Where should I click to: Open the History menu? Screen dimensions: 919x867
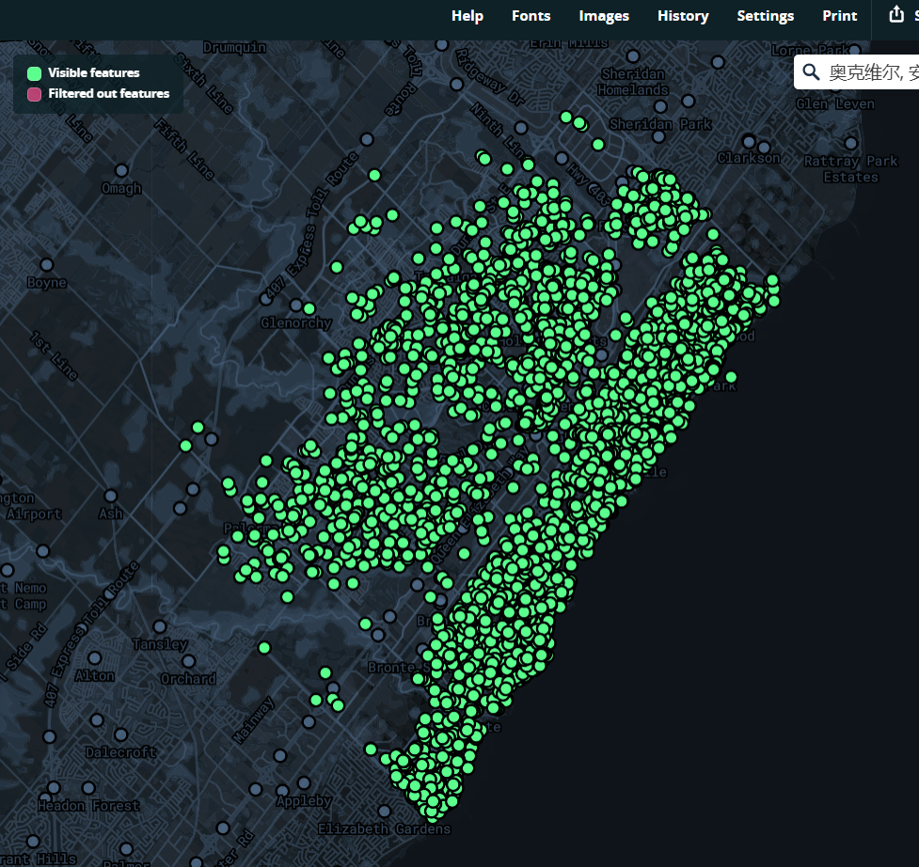683,15
